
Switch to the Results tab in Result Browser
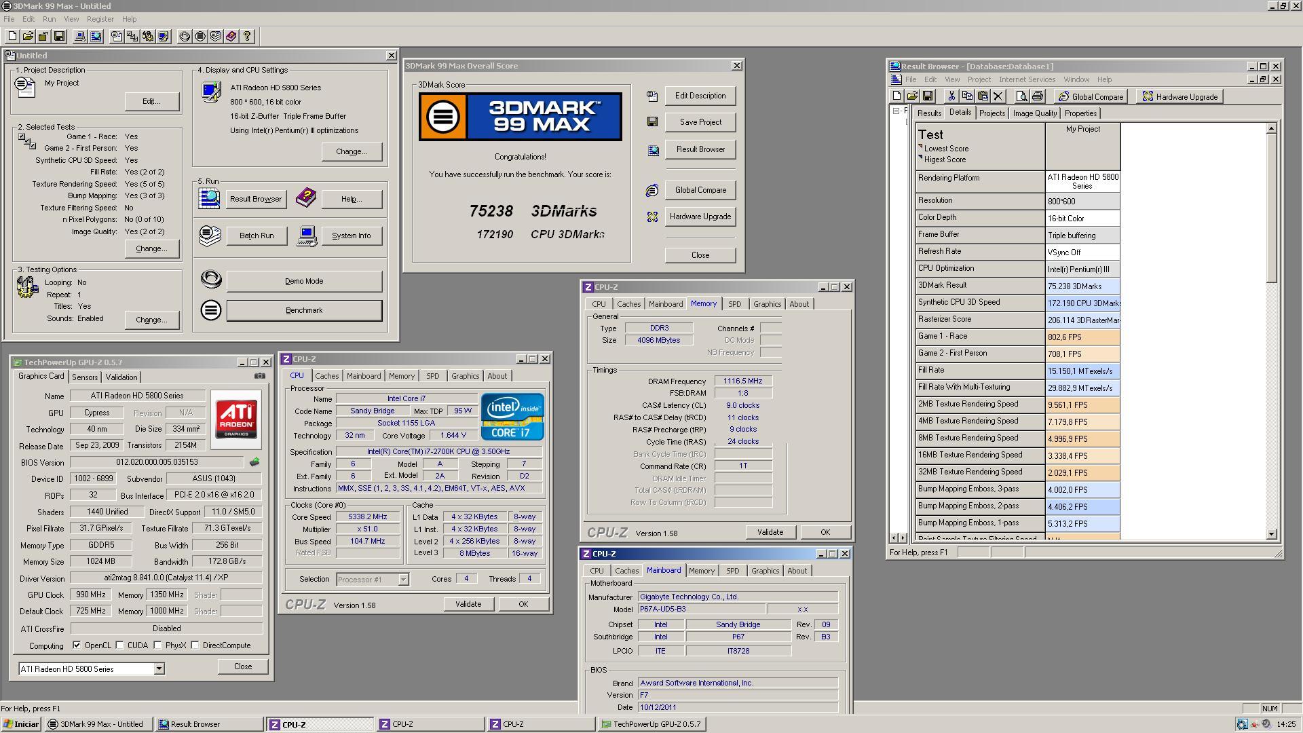tap(929, 113)
